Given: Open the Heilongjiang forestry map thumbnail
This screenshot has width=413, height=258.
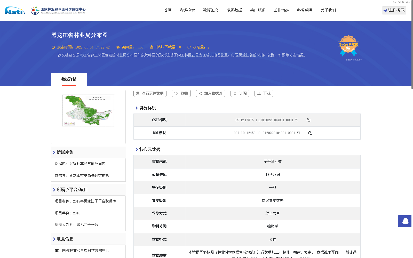Looking at the screenshot, I should (88, 110).
